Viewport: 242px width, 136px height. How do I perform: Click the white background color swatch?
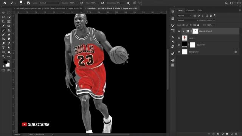pos(8,65)
